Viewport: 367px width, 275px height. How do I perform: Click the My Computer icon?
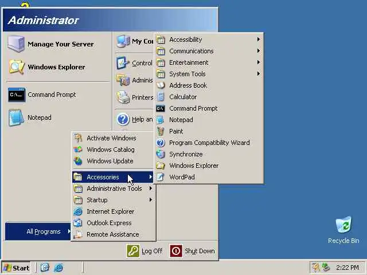[x=123, y=42]
